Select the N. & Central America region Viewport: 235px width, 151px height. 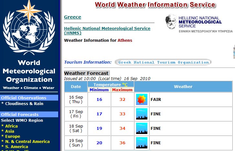click(27, 141)
